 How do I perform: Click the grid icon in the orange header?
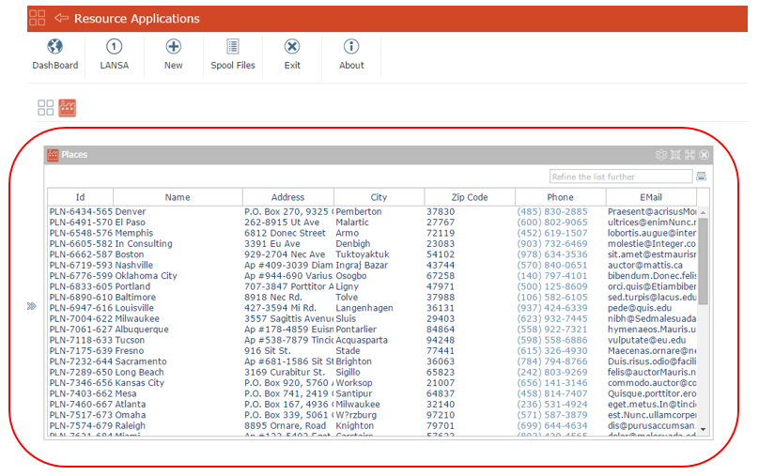[38, 18]
